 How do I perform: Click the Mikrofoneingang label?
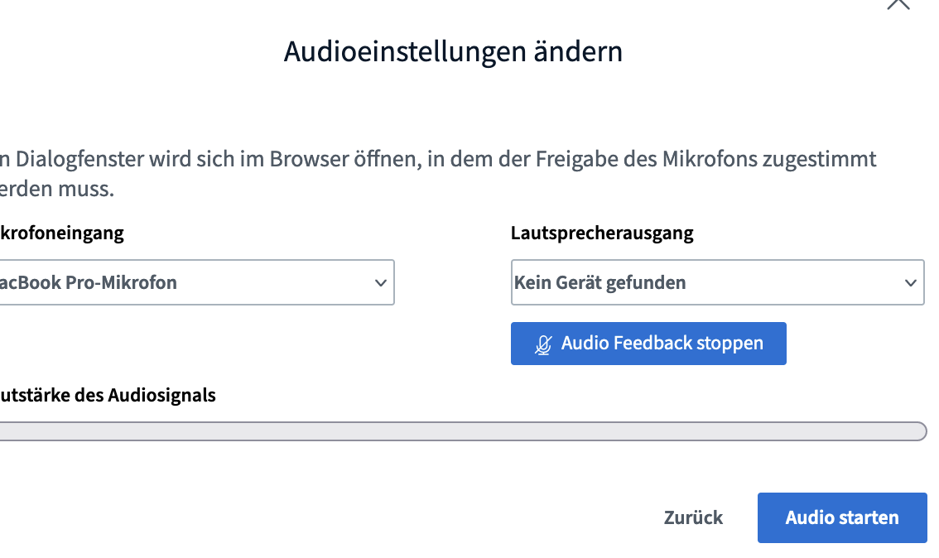click(62, 233)
